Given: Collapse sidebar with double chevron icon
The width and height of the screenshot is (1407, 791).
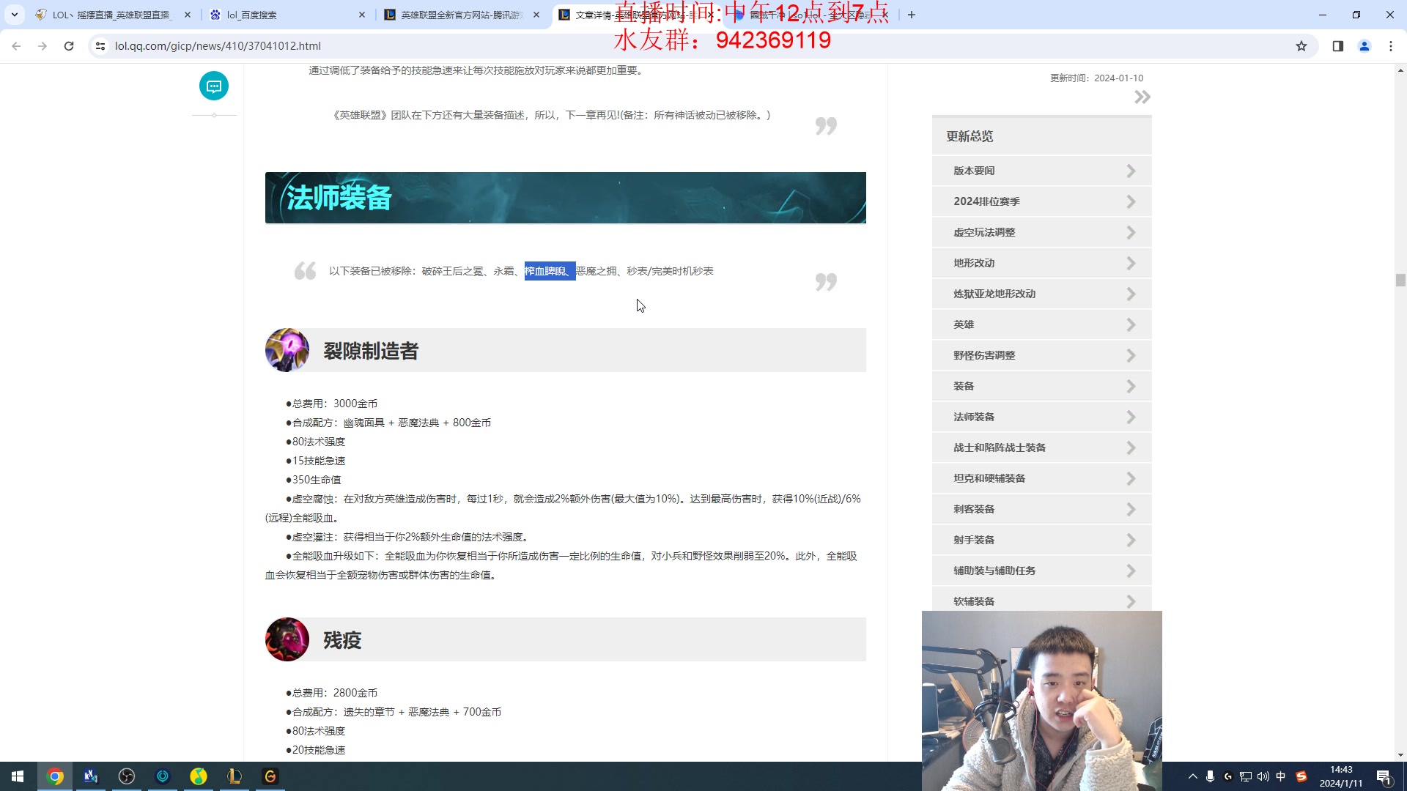Looking at the screenshot, I should click(1142, 97).
